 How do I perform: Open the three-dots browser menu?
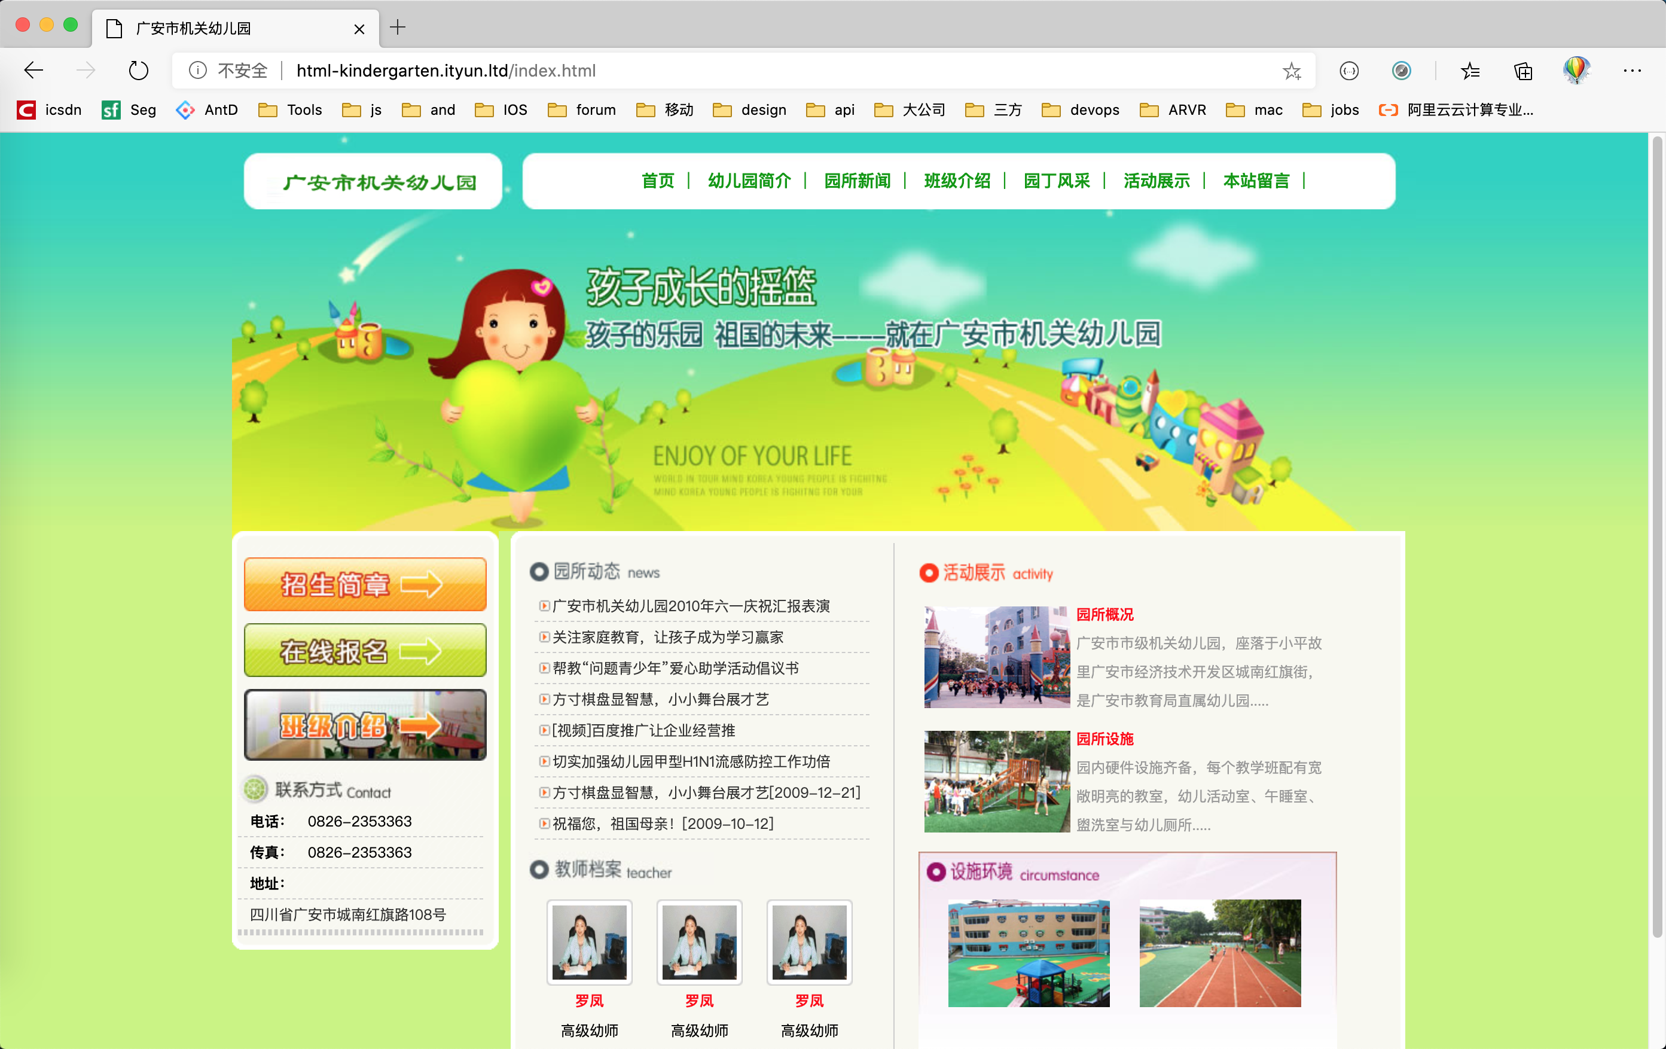pyautogui.click(x=1631, y=71)
